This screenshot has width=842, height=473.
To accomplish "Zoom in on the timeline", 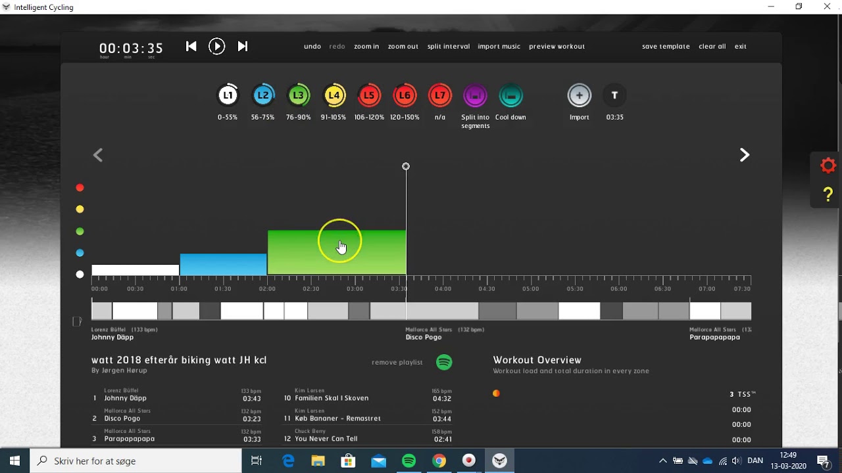I will [x=366, y=47].
